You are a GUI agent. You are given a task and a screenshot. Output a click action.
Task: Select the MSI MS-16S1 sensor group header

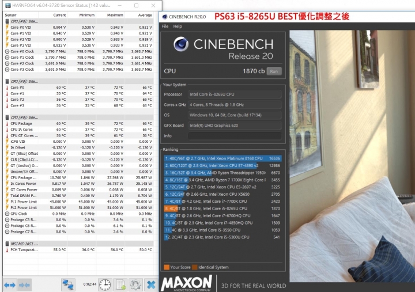79,244
